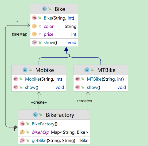Click the method icon of BikeFactory constructor

coord(22,124)
